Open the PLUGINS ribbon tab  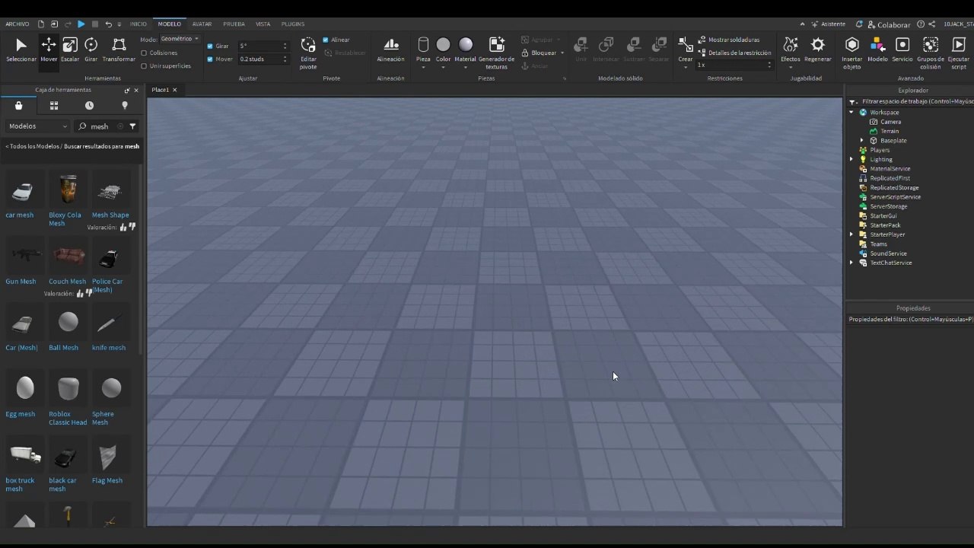292,24
